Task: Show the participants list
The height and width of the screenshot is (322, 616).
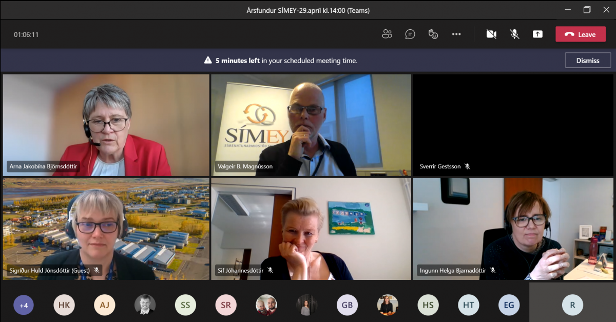Action: 387,34
